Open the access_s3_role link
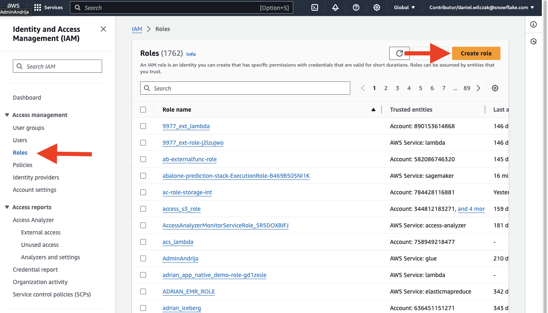This screenshot has width=548, height=313. 182,209
